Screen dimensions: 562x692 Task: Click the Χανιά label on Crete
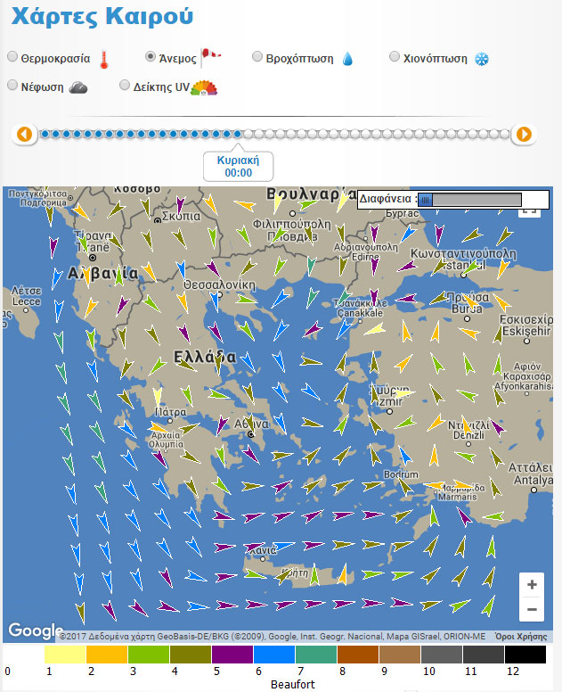263,550
